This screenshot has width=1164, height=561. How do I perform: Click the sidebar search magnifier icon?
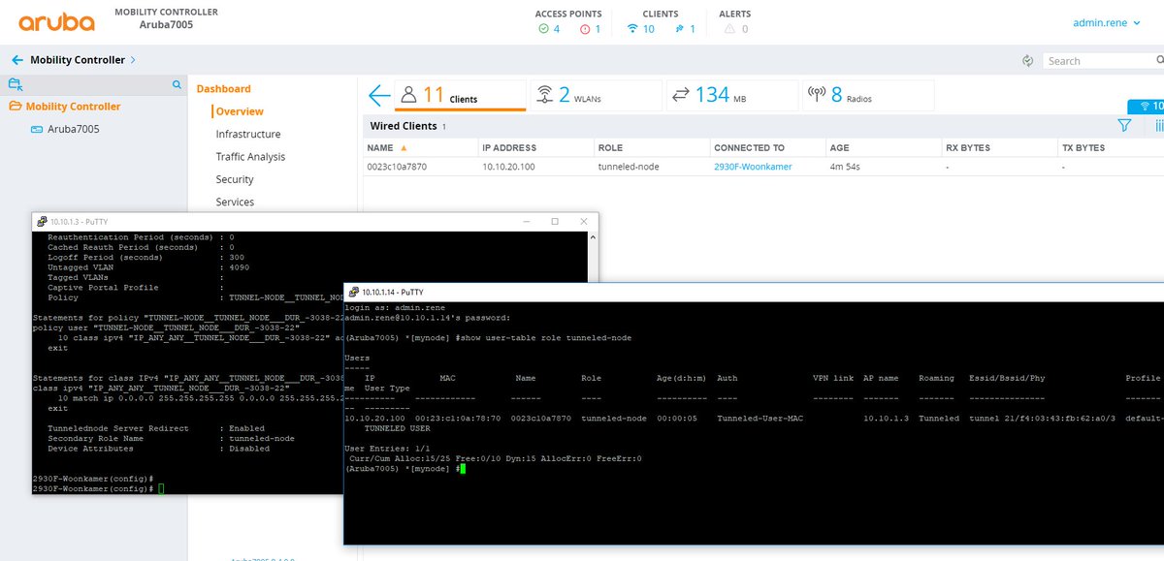177,85
